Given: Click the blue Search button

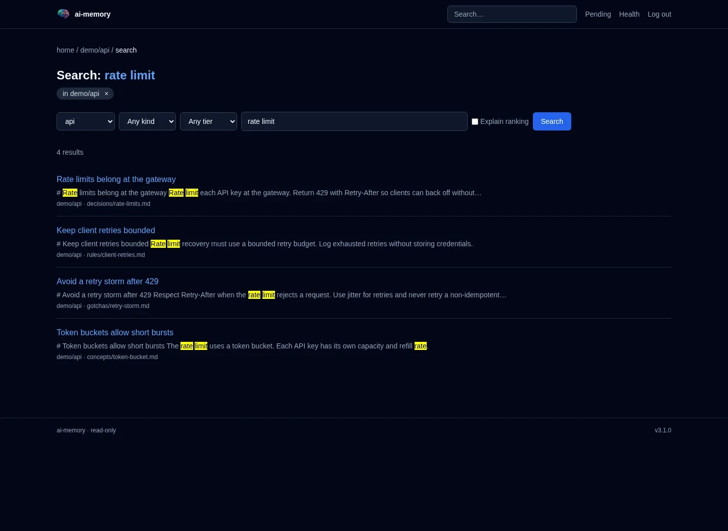Looking at the screenshot, I should [x=552, y=121].
